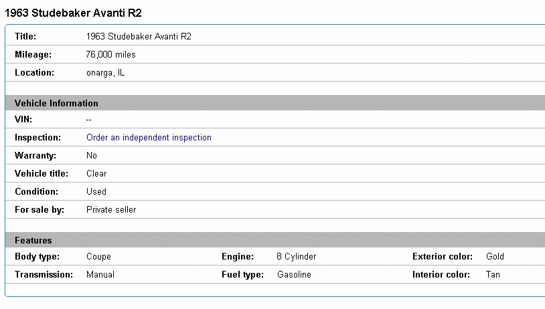Click the Vehicle title value Clear

(x=96, y=174)
